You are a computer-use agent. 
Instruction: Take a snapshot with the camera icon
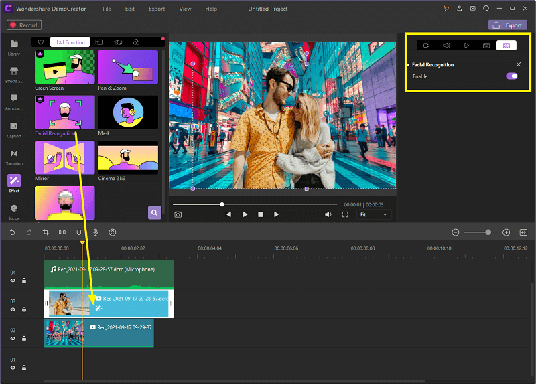pyautogui.click(x=178, y=214)
